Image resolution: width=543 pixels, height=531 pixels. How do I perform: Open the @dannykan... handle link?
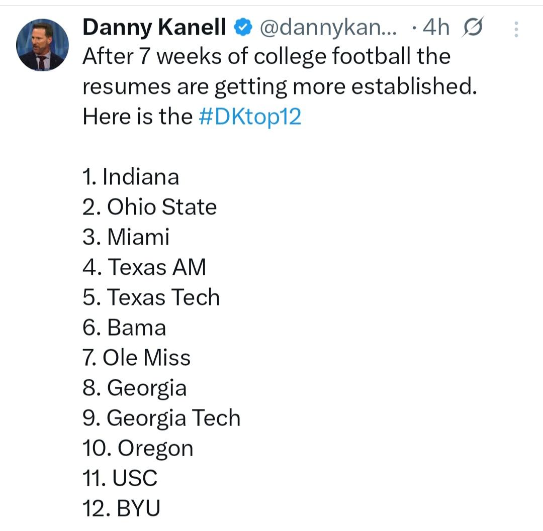[x=327, y=28]
